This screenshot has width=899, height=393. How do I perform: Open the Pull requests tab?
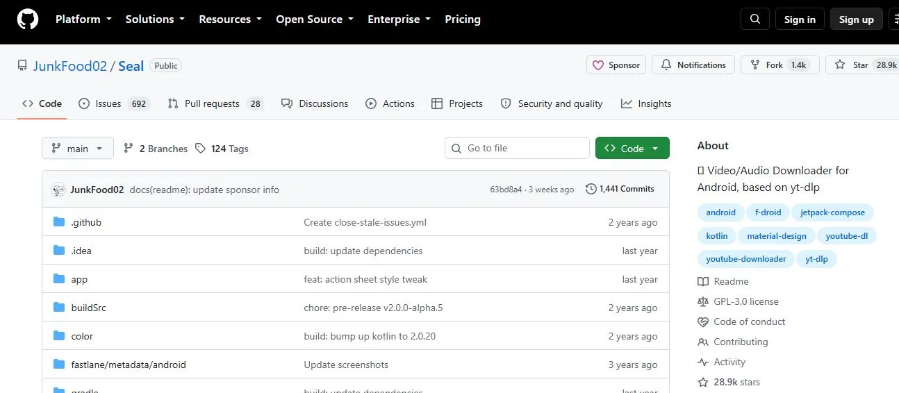pyautogui.click(x=216, y=103)
